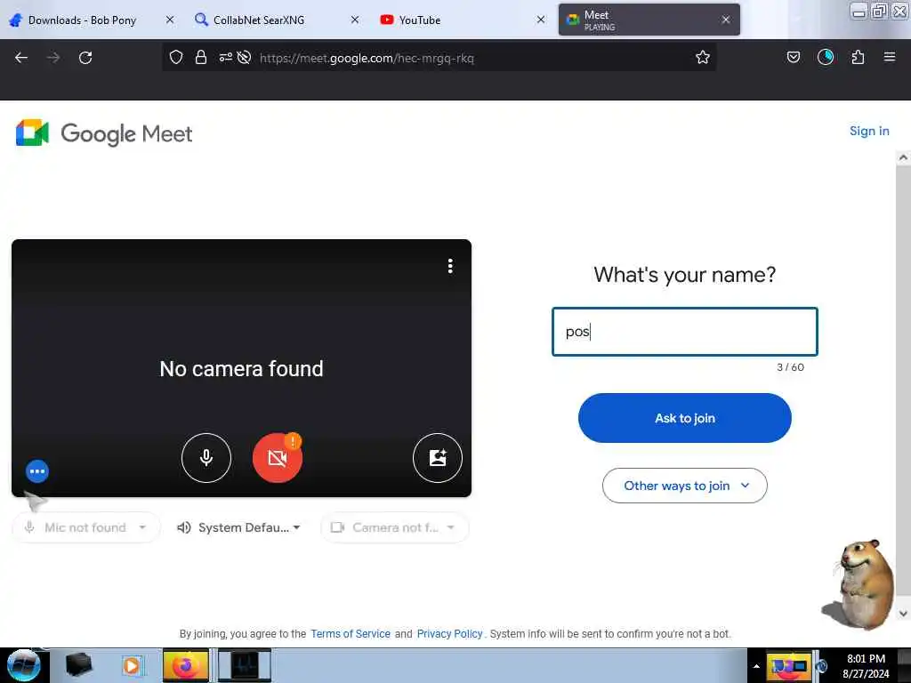Click the browser forward arrow
This screenshot has height=683, width=911.
53,58
